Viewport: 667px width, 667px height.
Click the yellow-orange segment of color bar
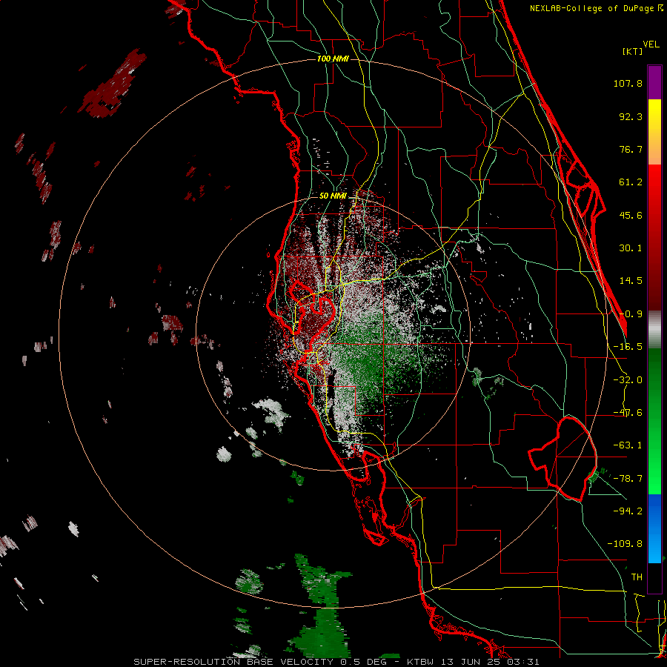[654, 132]
